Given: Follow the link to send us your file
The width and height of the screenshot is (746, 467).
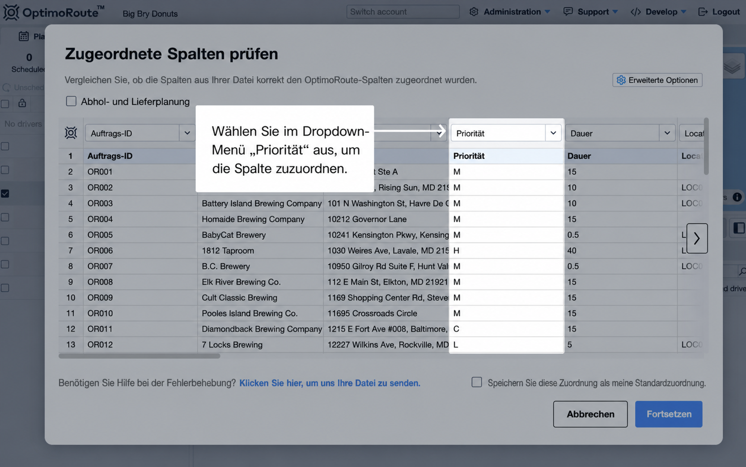Looking at the screenshot, I should pos(330,383).
